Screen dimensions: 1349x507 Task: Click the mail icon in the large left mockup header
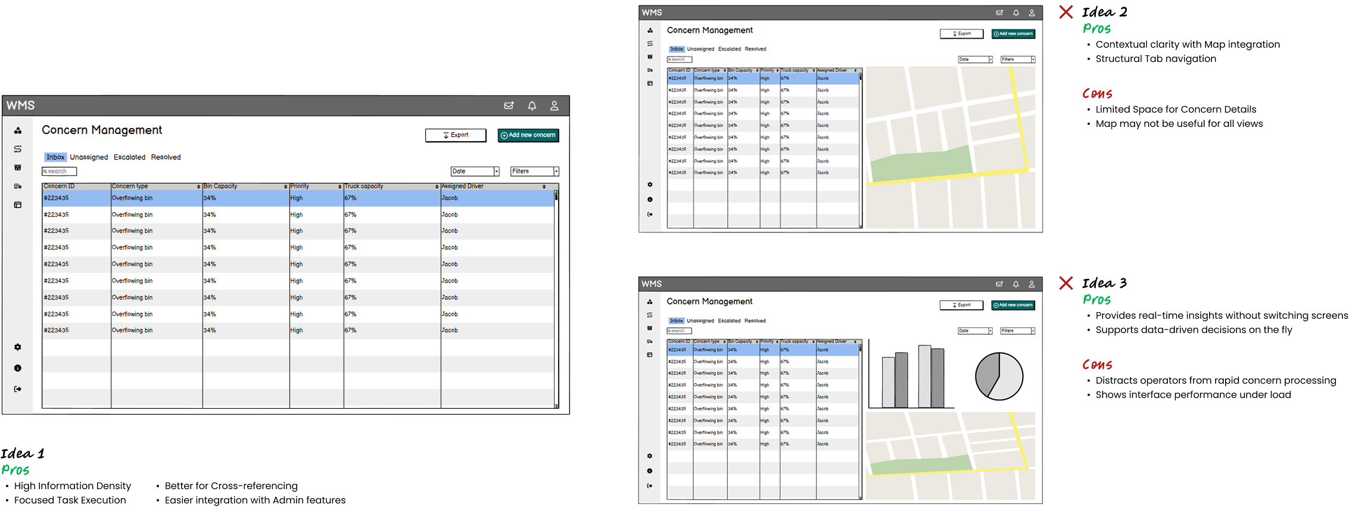tap(509, 105)
